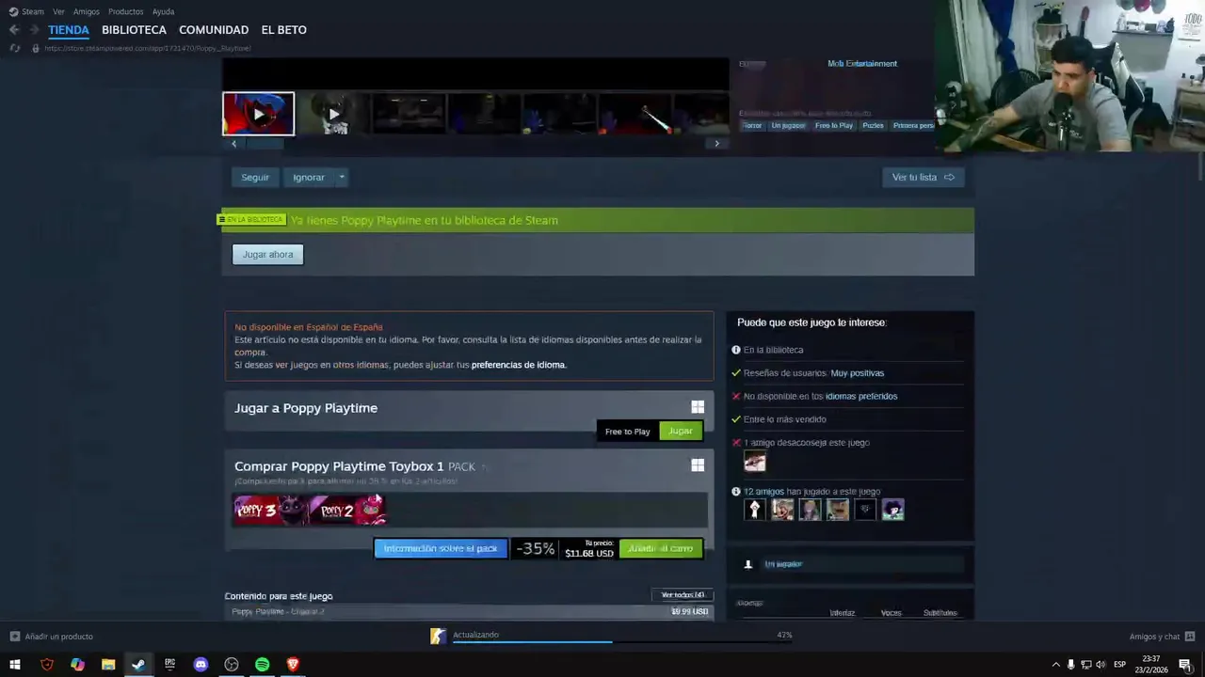
Task: Click the first friend avatar under 12 amigos
Action: click(755, 510)
